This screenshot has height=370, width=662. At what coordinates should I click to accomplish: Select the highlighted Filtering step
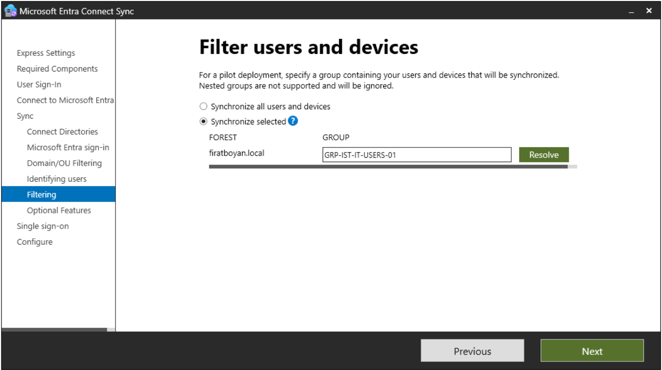(x=58, y=194)
